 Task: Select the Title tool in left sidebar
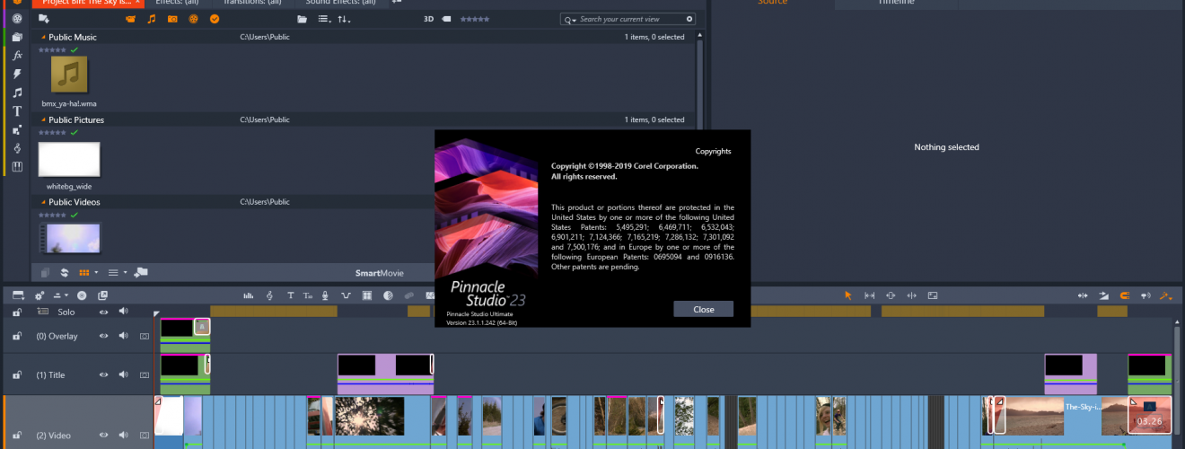pos(17,111)
